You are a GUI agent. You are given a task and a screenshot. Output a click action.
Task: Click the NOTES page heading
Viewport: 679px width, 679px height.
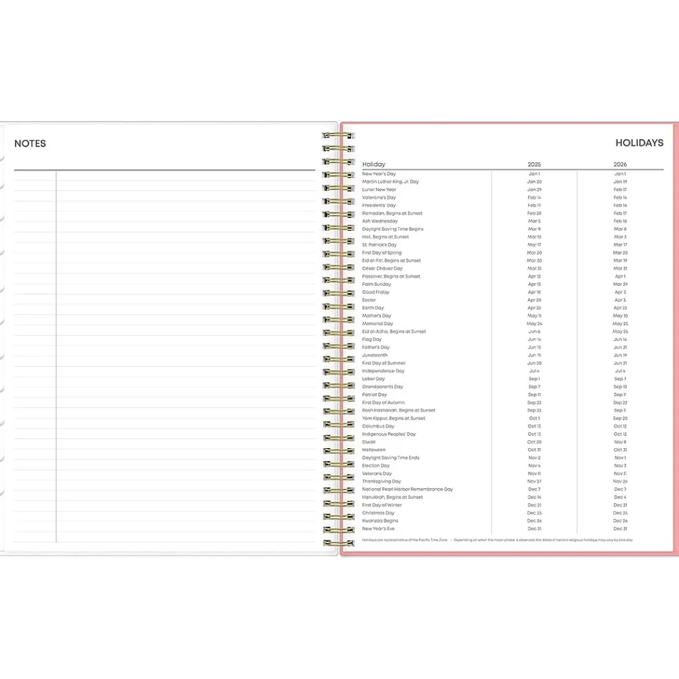click(x=30, y=143)
